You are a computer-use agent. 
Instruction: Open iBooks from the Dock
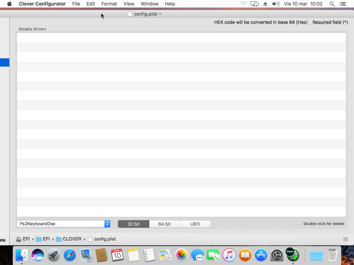[x=245, y=255]
